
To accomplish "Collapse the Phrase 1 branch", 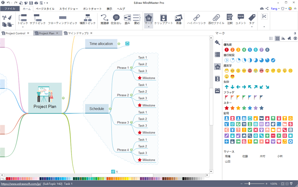I will pyautogui.click(x=132, y=68).
